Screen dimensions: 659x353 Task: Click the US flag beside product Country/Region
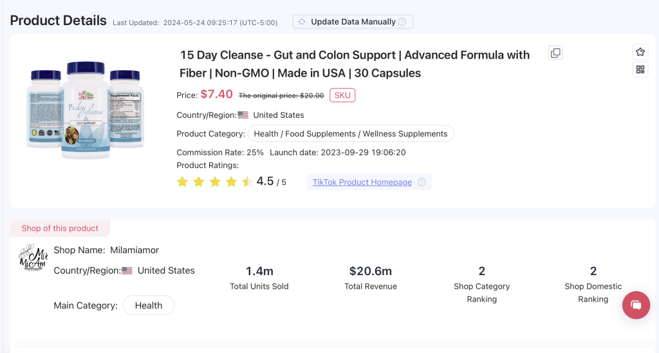(x=243, y=115)
